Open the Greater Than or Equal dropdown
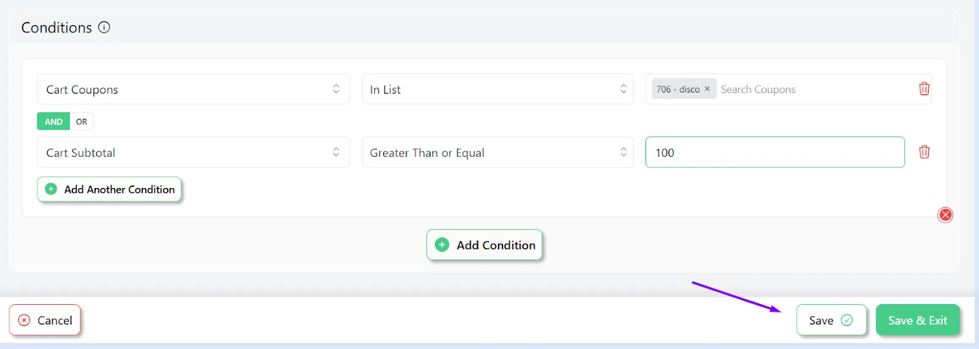The width and height of the screenshot is (979, 349). [497, 152]
